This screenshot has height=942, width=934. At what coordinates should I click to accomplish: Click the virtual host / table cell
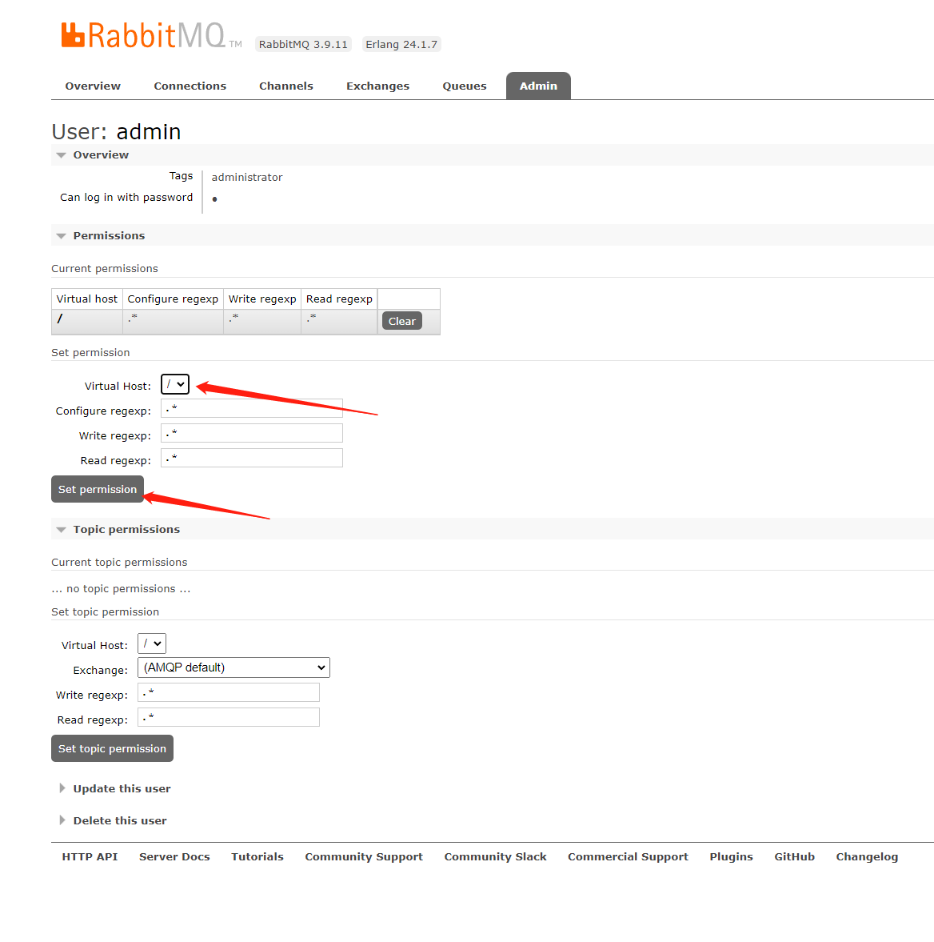tap(87, 322)
